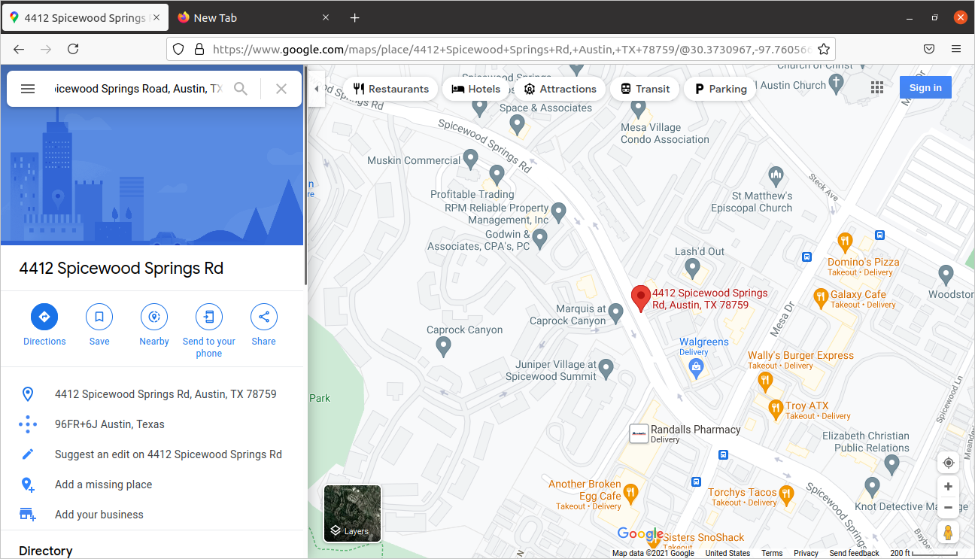Save this place with bookmark icon
975x559 pixels.
tap(99, 317)
